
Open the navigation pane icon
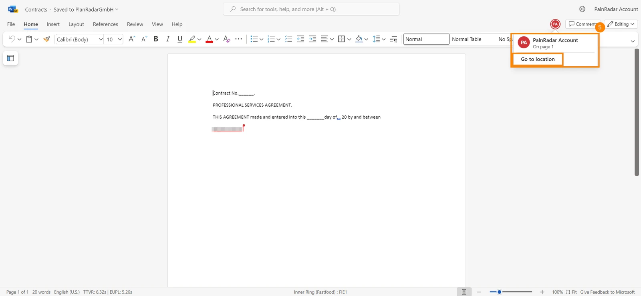point(10,58)
